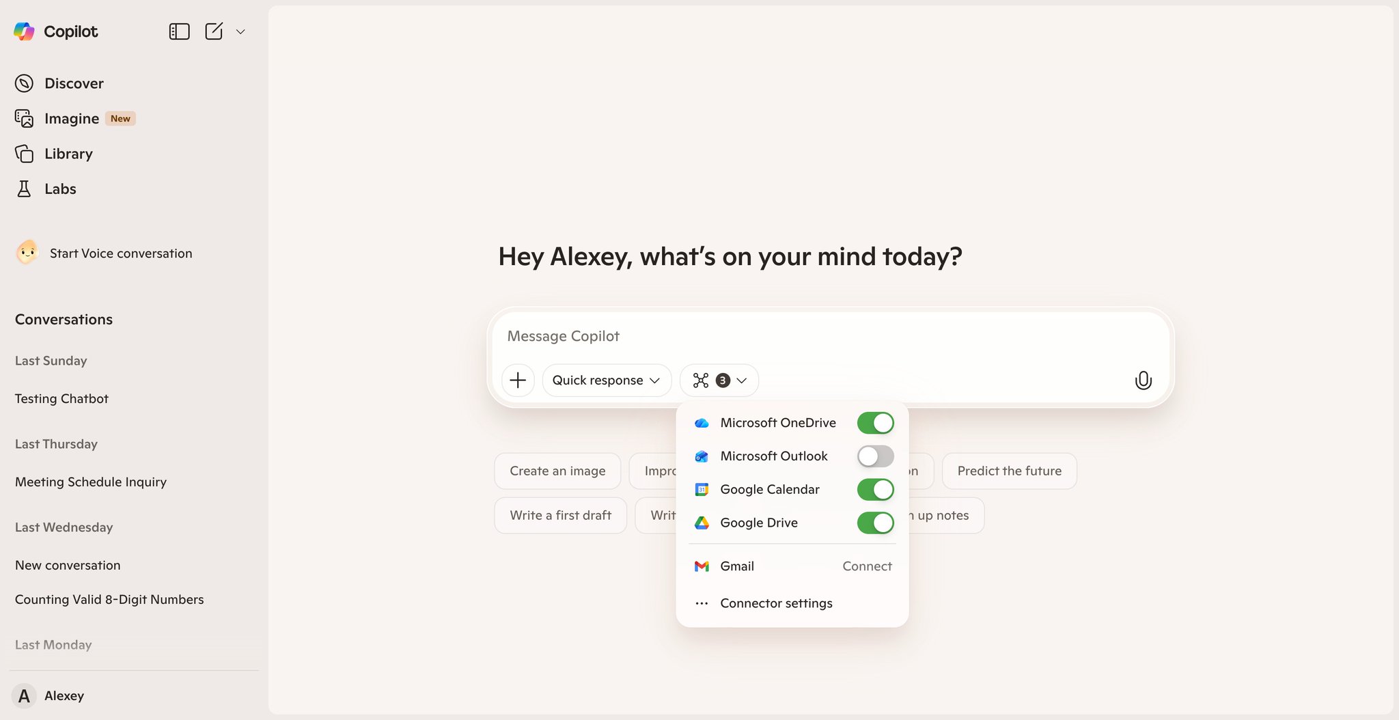Click the Gmail envelope icon

pyautogui.click(x=702, y=566)
